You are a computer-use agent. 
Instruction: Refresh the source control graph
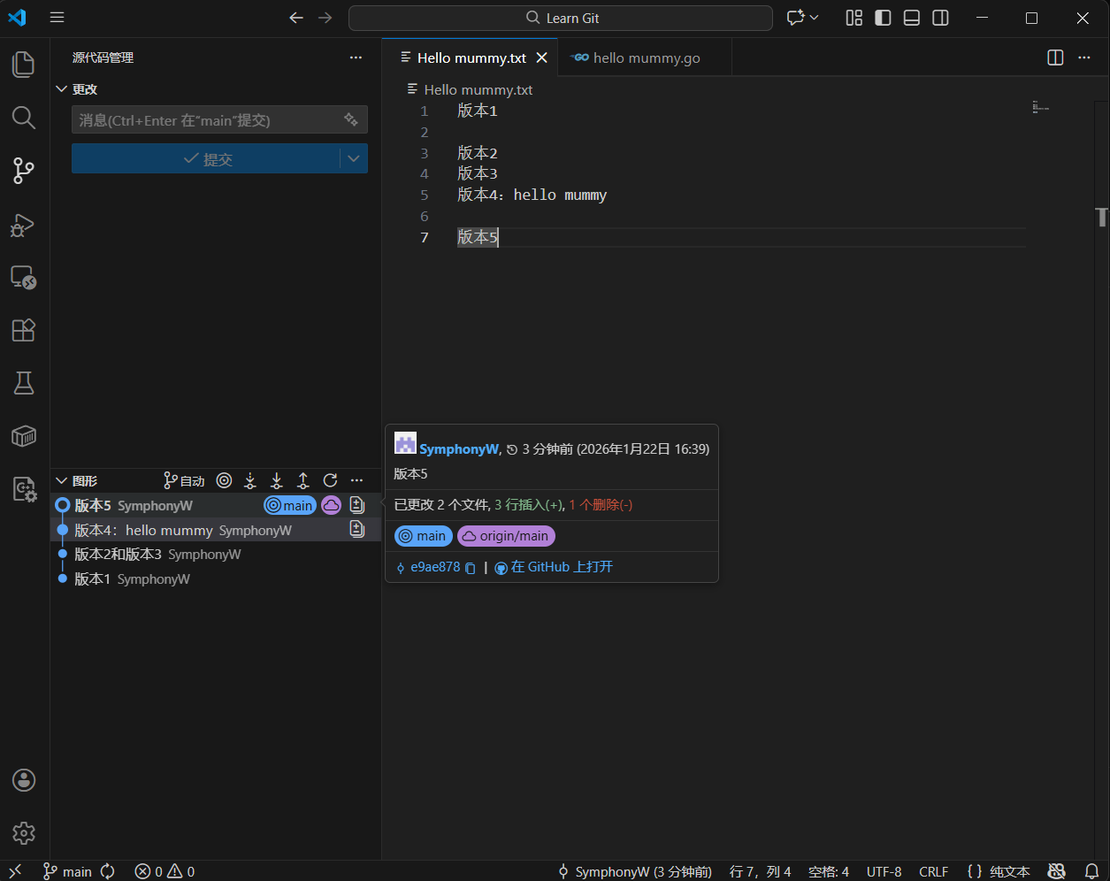pyautogui.click(x=330, y=480)
